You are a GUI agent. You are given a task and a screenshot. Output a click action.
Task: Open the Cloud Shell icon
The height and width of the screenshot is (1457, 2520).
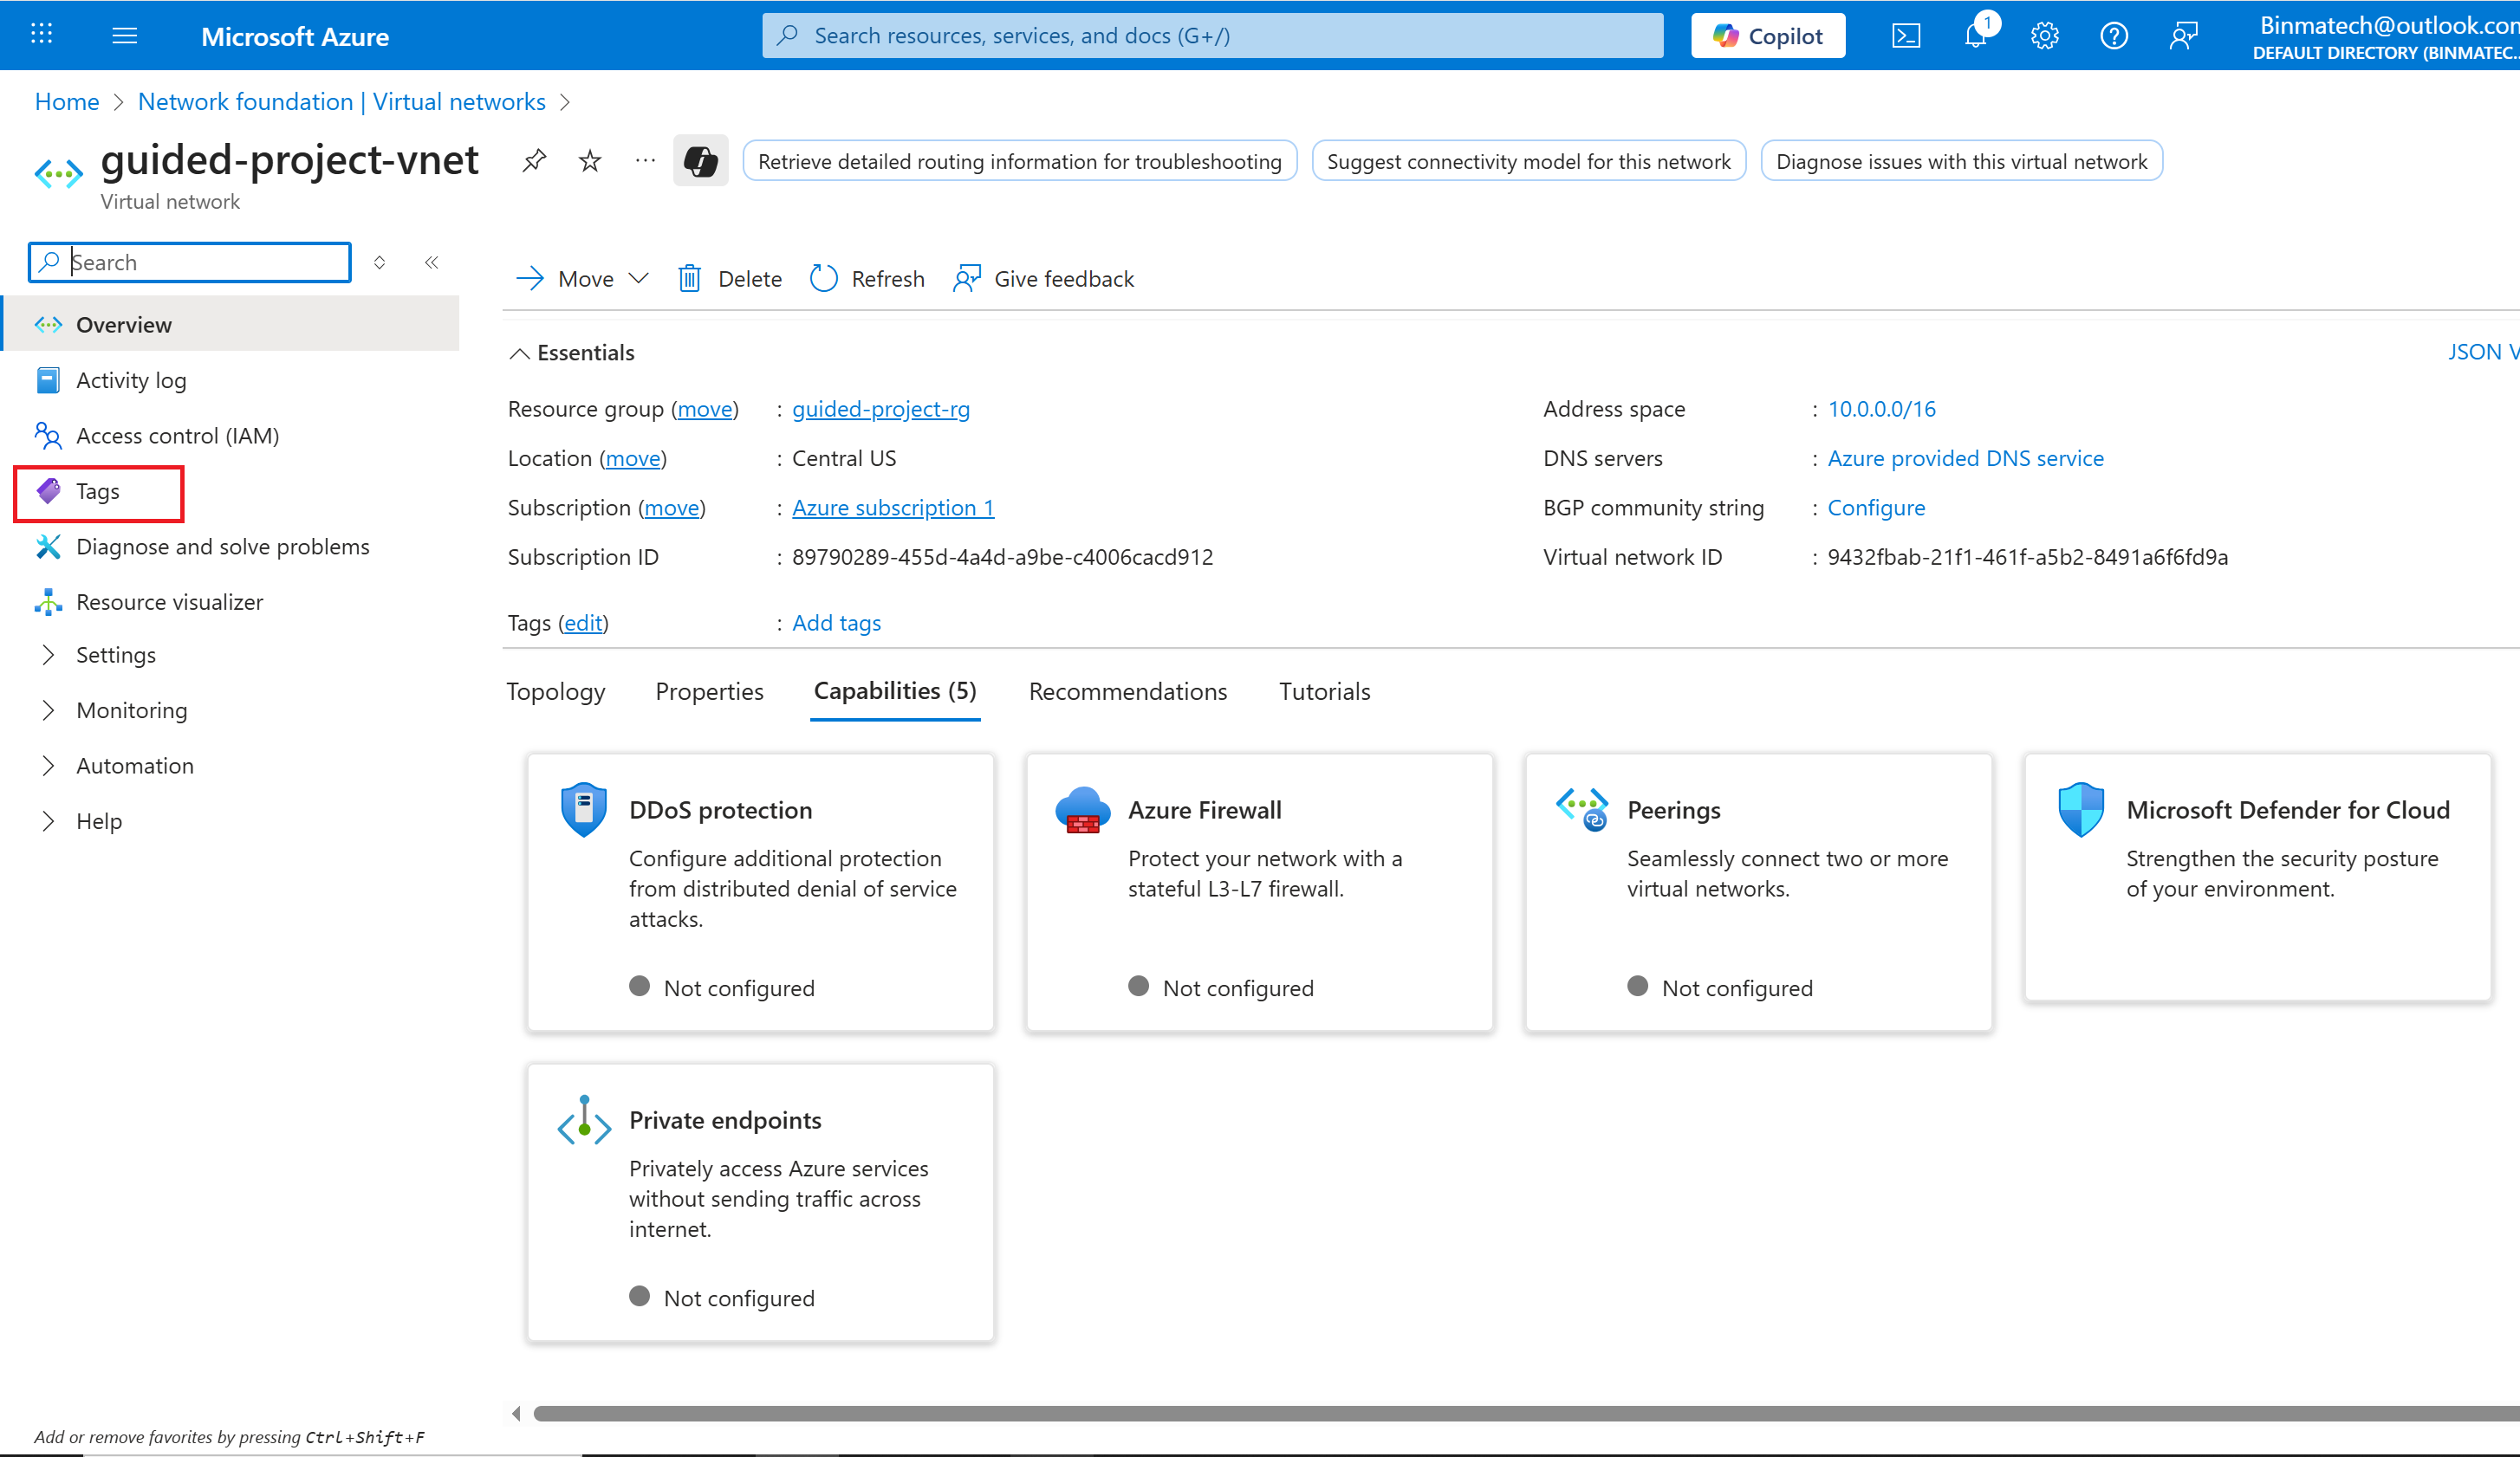[x=1906, y=37]
